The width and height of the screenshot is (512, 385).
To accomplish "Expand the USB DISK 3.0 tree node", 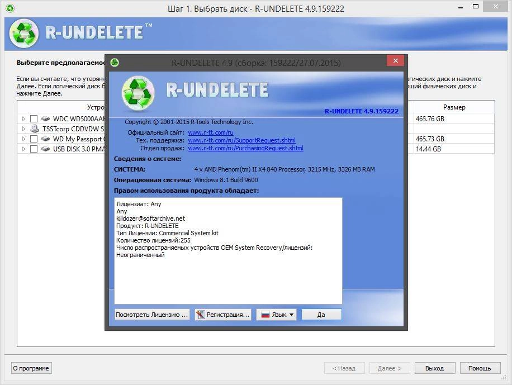I will tap(23, 149).
